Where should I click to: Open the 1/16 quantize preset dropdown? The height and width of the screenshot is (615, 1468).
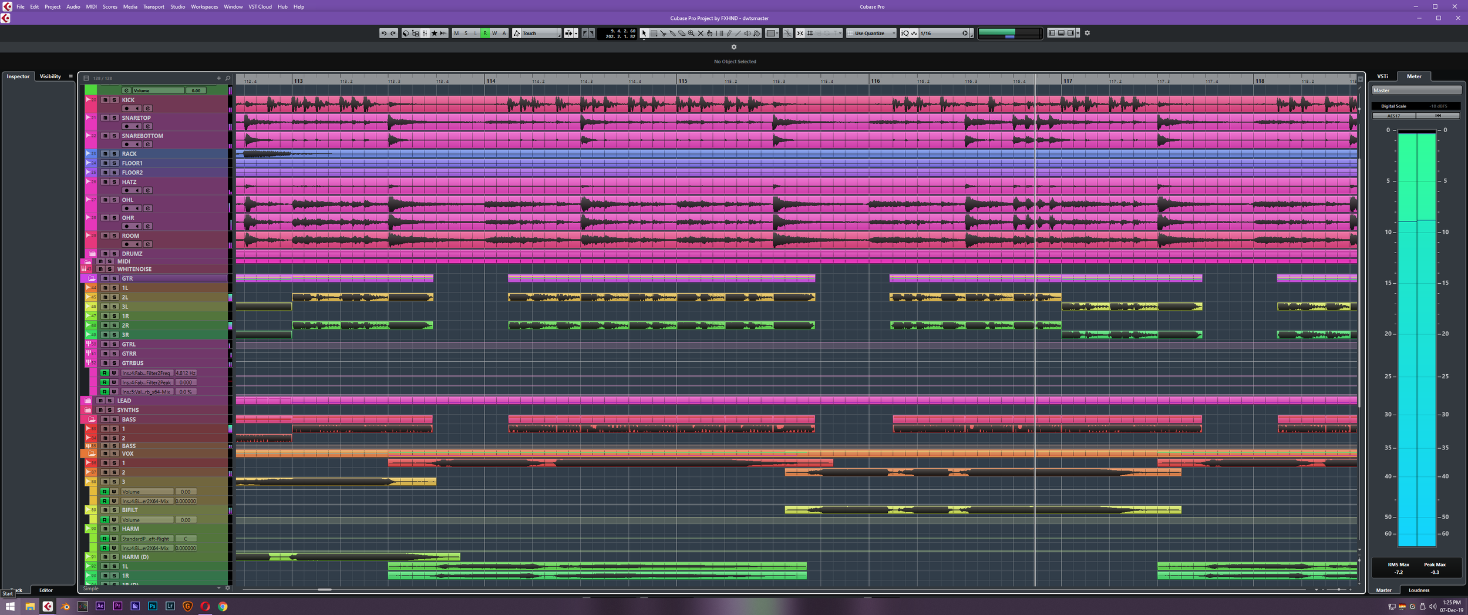pos(940,33)
